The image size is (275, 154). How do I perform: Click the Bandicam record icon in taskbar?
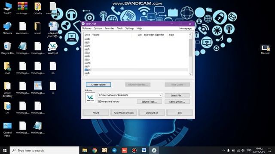pyautogui.click(x=134, y=150)
